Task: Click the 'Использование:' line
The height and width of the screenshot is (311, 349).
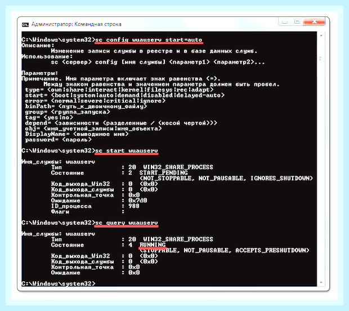Action: click(47, 56)
